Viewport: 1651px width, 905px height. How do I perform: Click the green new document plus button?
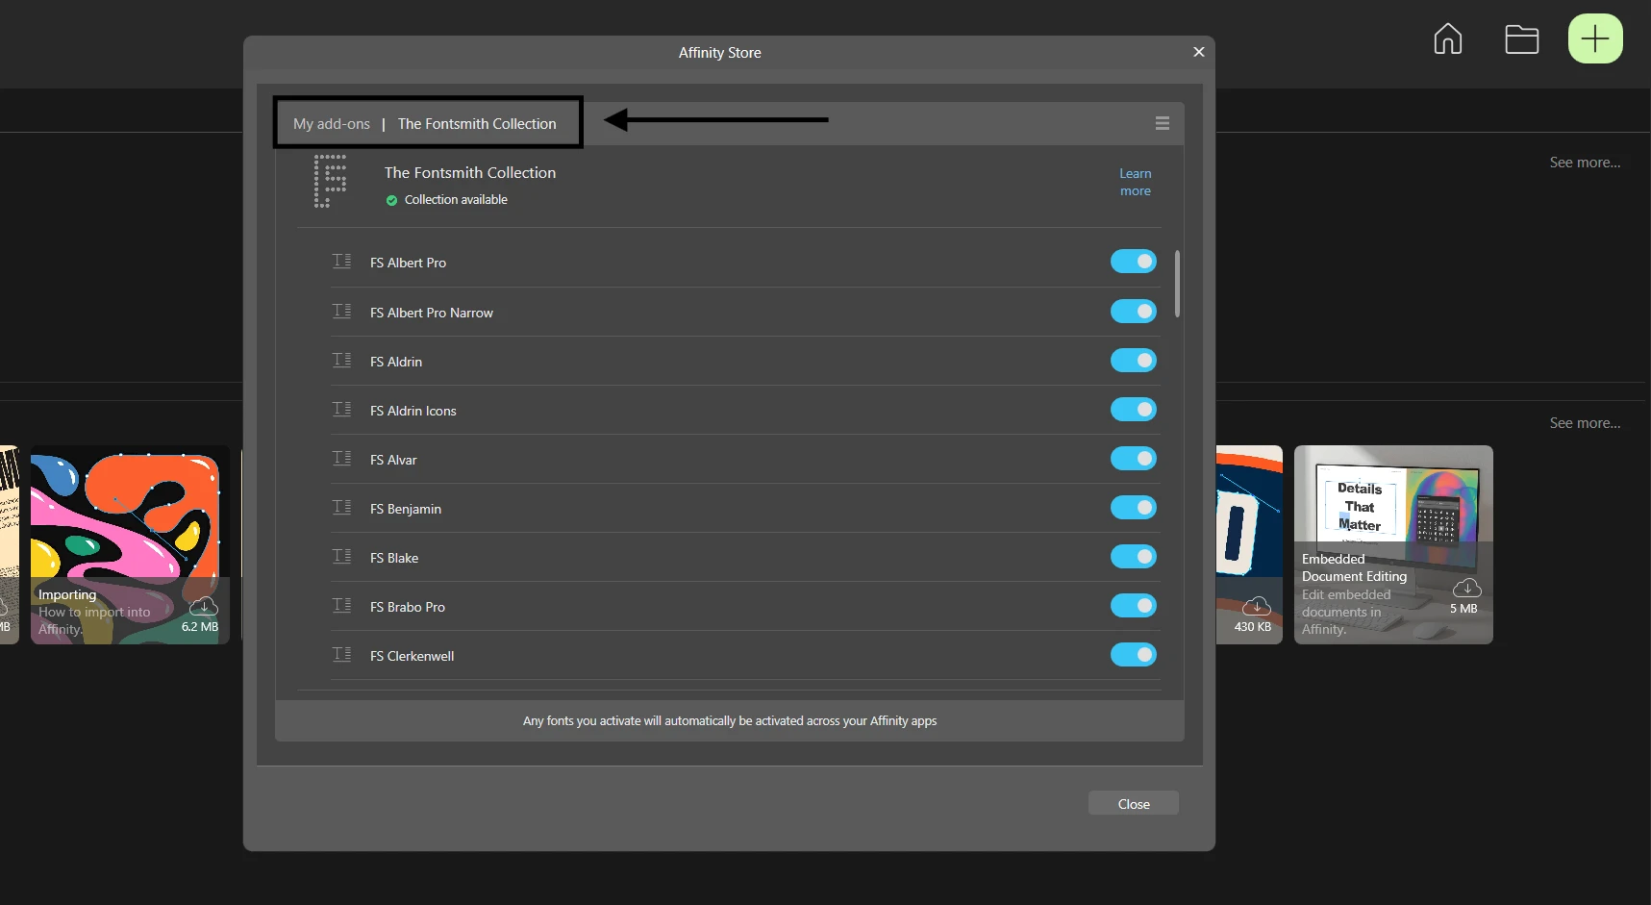click(1594, 39)
